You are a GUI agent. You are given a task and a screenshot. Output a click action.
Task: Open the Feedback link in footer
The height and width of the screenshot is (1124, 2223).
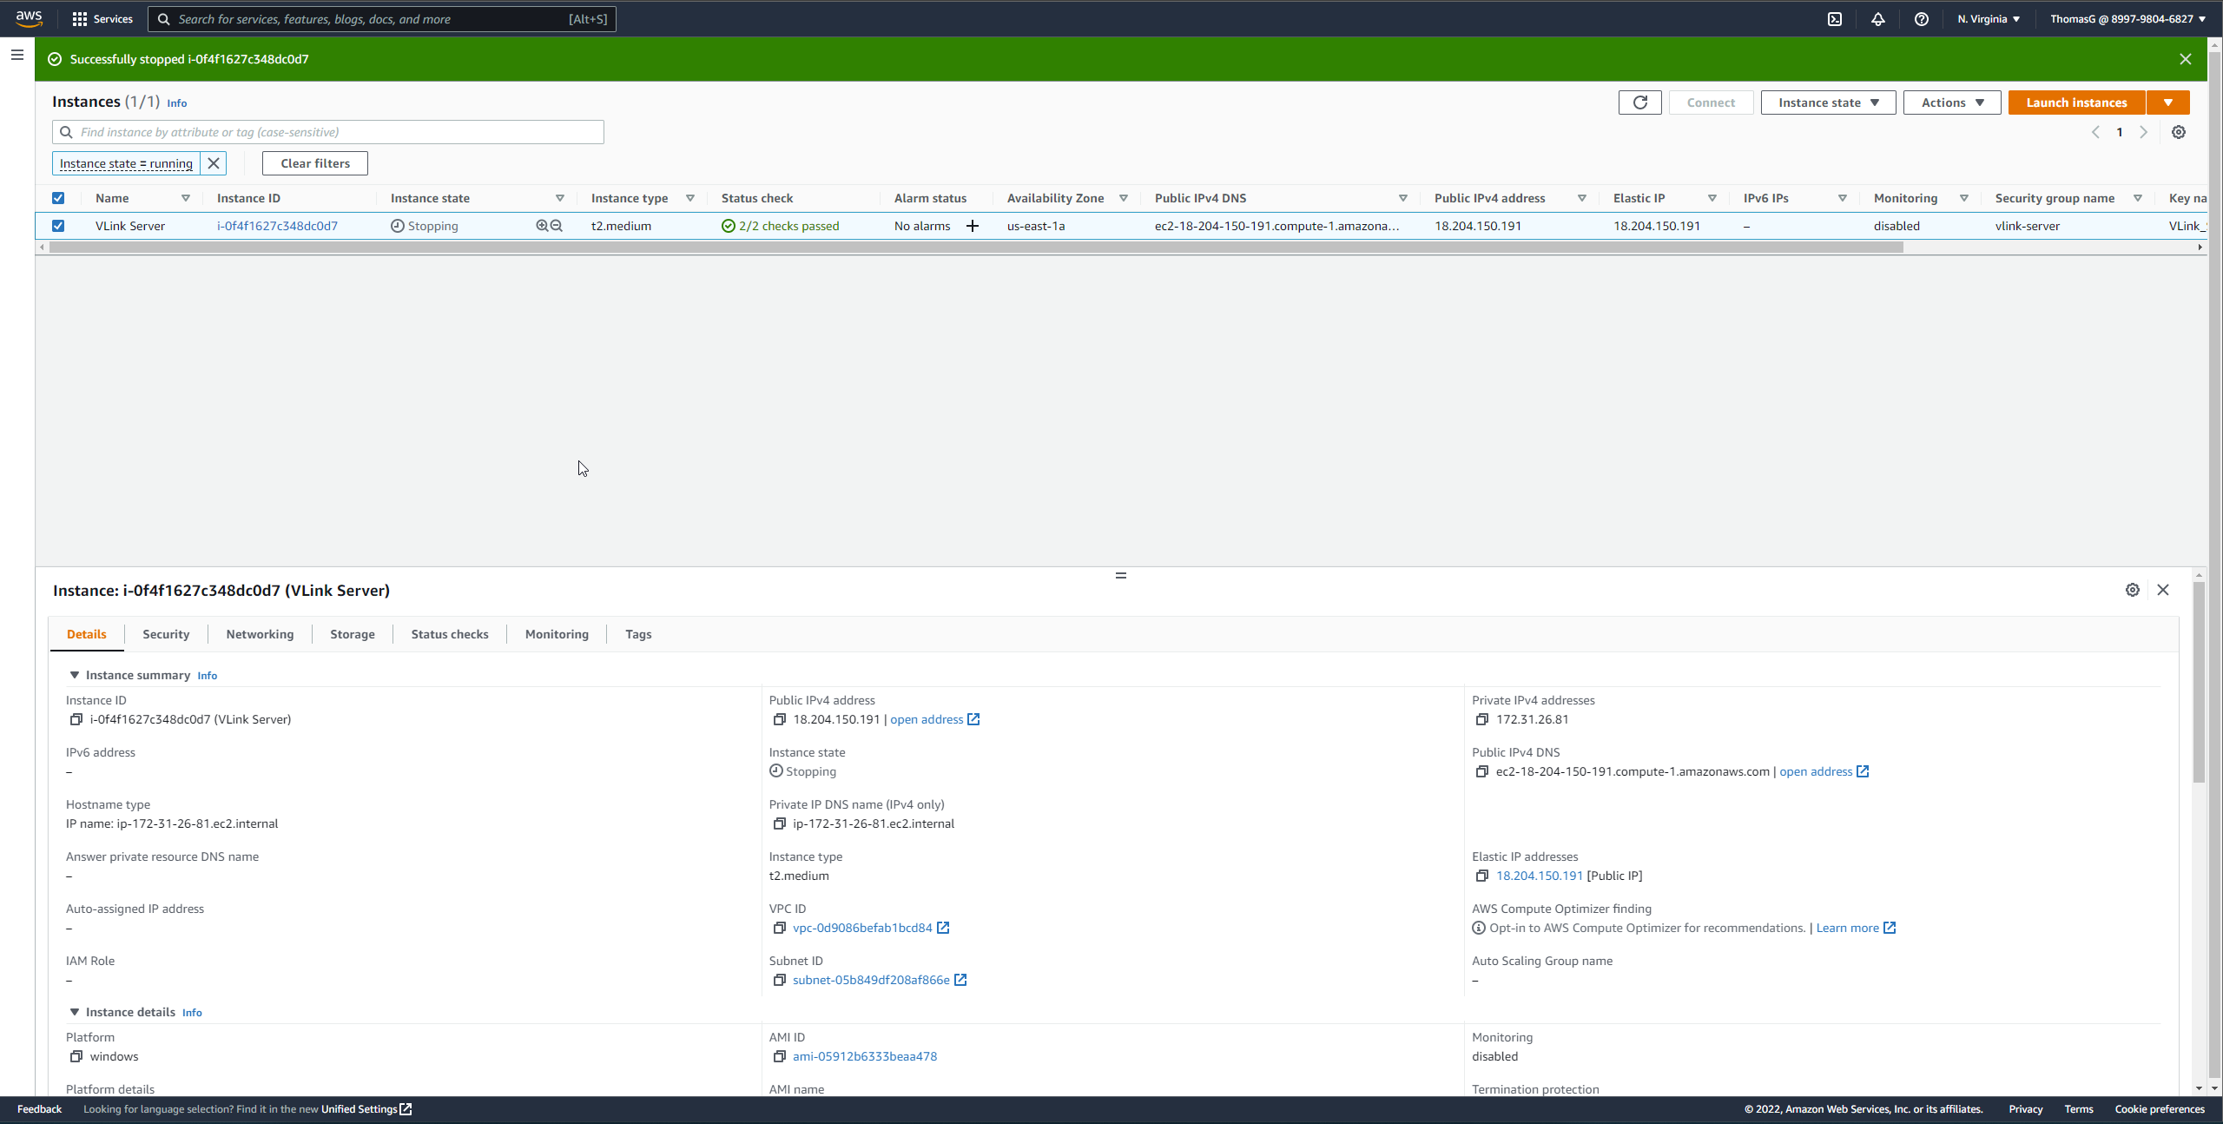[x=39, y=1109]
